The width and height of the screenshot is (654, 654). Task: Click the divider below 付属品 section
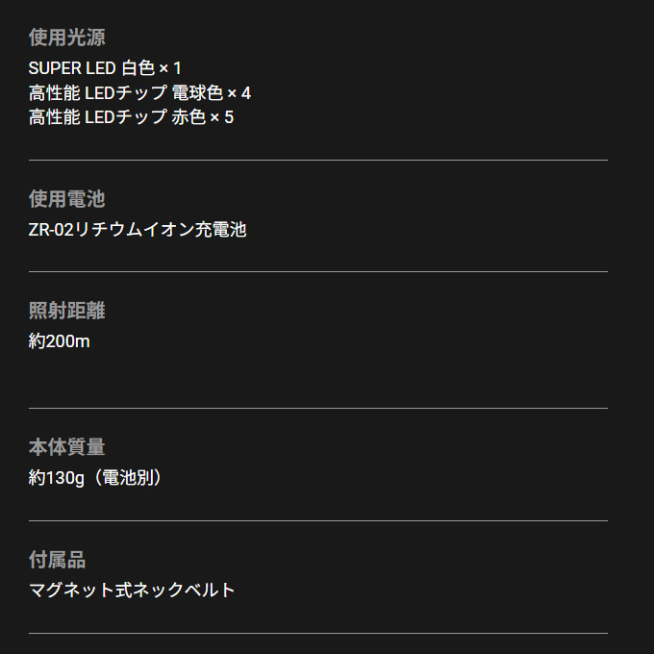click(318, 633)
